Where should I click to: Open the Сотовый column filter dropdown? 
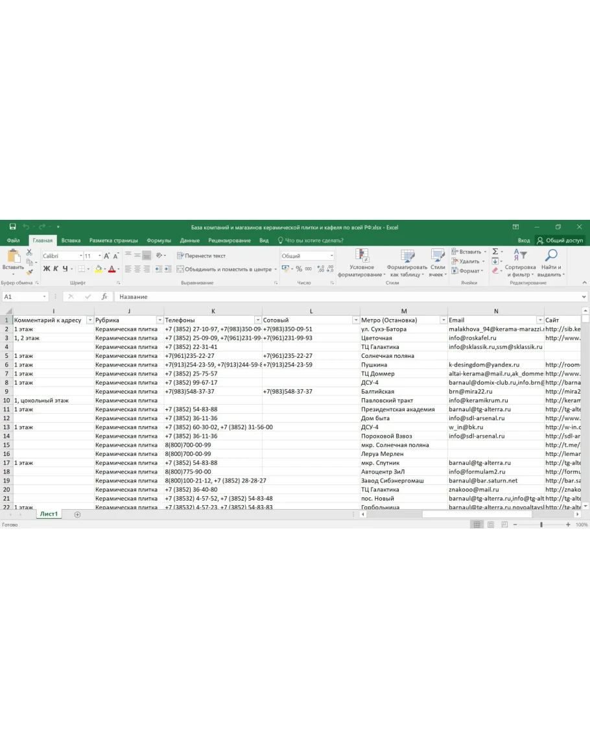coord(356,320)
